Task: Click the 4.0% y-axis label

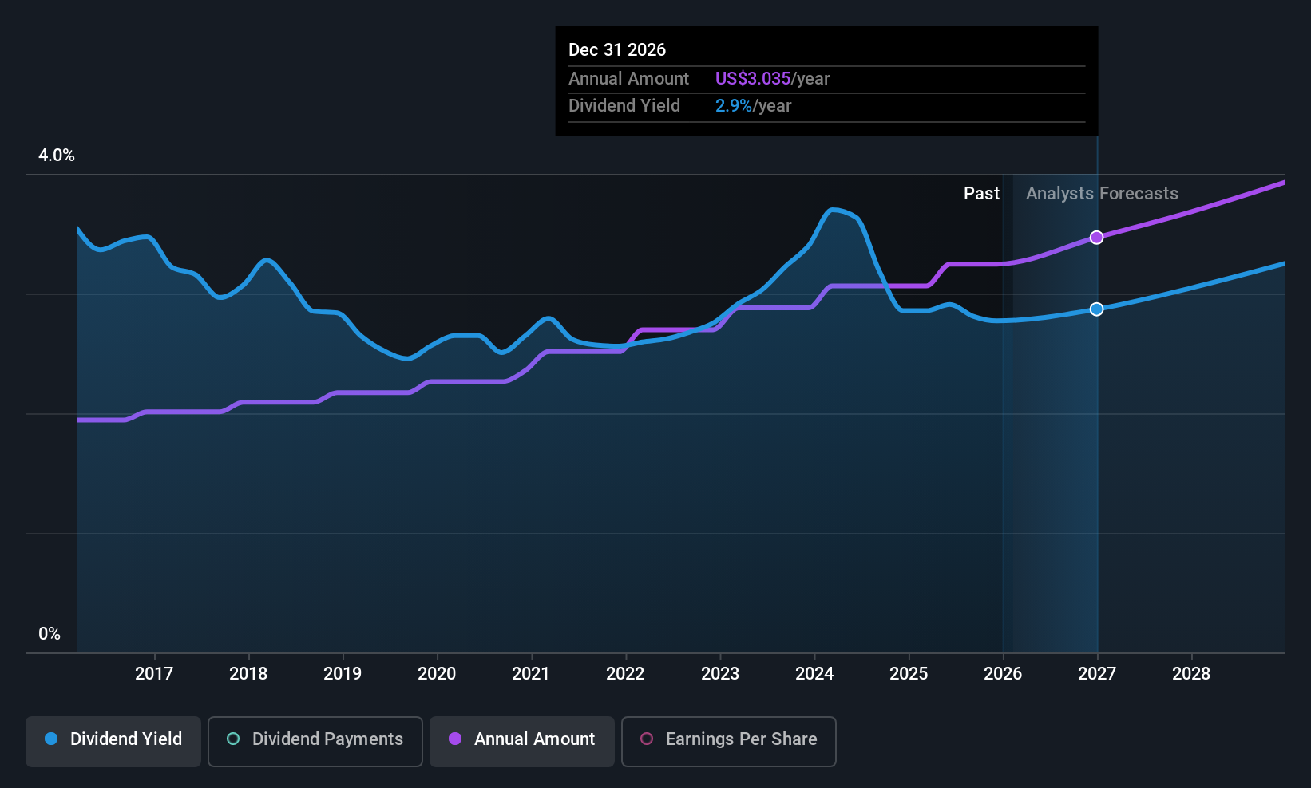Action: click(x=57, y=156)
